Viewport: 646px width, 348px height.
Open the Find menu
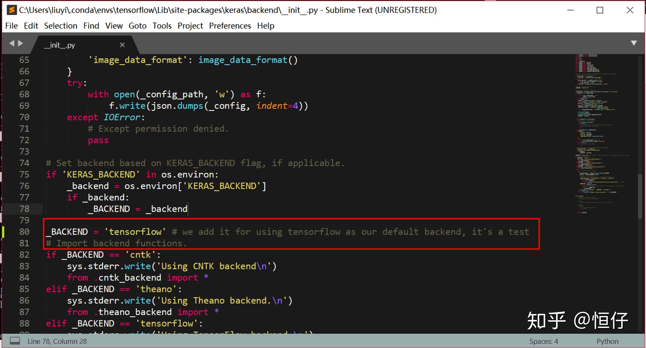click(x=91, y=26)
